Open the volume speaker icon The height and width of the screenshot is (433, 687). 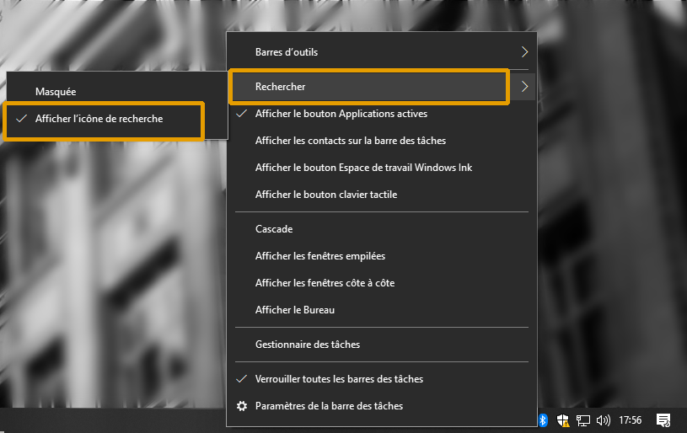click(603, 420)
